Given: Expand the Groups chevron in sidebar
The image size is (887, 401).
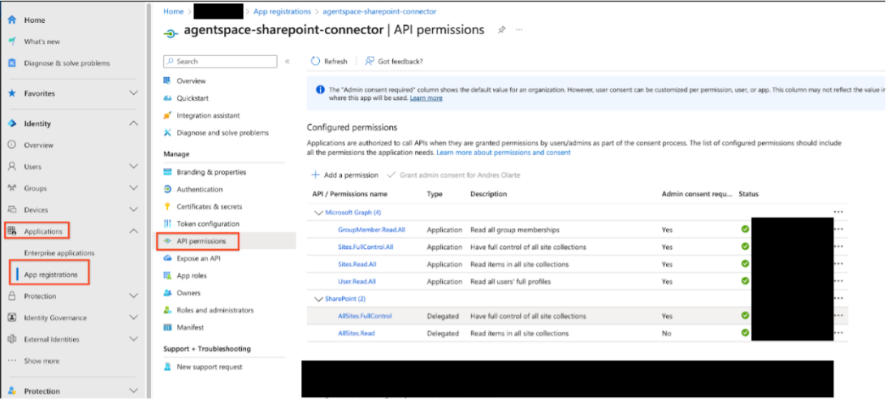Looking at the screenshot, I should point(133,188).
